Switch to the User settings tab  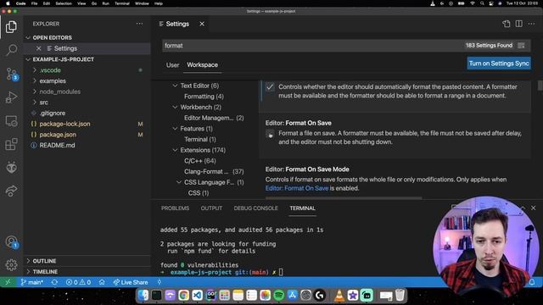coord(172,65)
